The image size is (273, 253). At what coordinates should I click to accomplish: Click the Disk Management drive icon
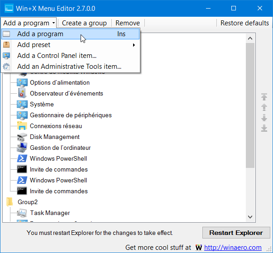coord(22,137)
